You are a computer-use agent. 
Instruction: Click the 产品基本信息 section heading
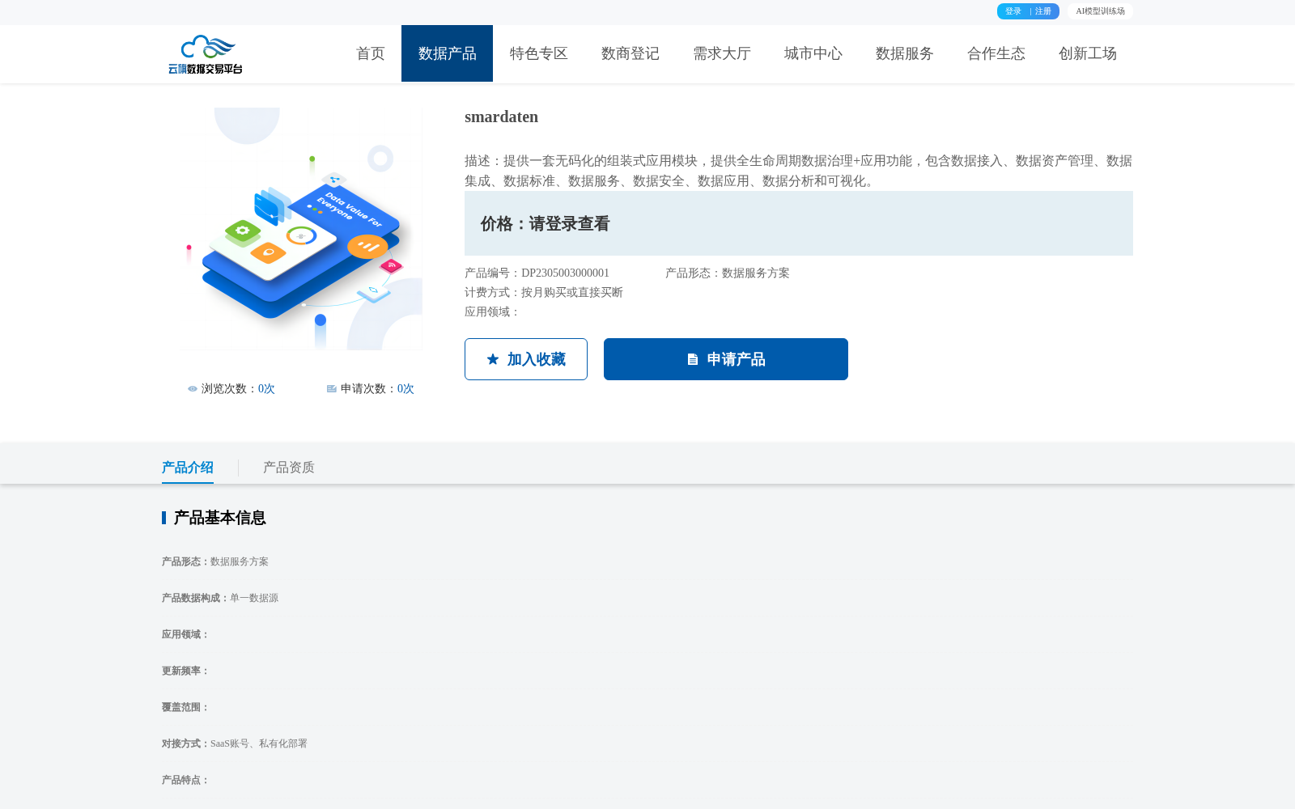(219, 518)
